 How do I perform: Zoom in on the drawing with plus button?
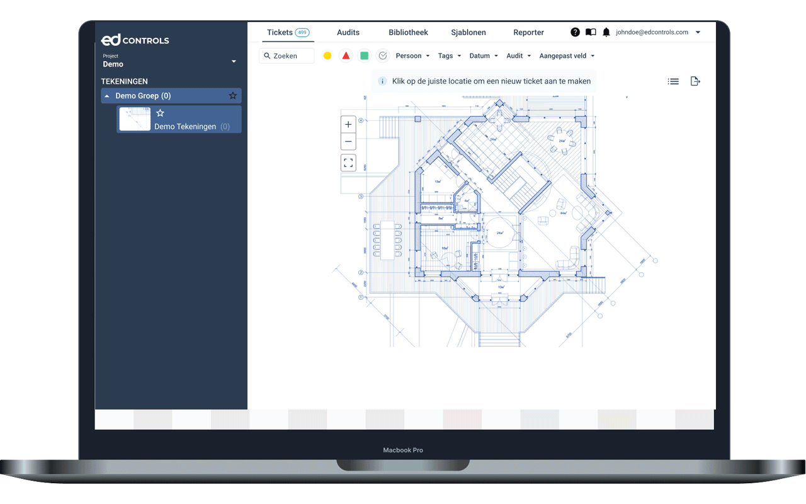point(348,125)
